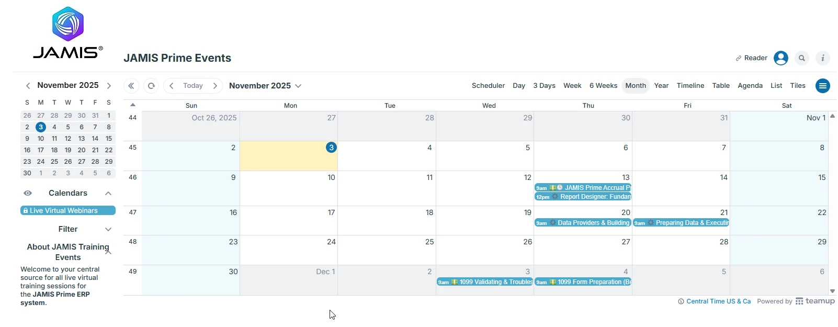Open JAMIS Prime Accrual event on Nov 13

(583, 188)
